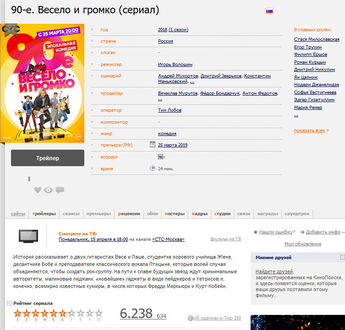
Task: Click the calendar icon near premiere date
Action: tap(153, 145)
